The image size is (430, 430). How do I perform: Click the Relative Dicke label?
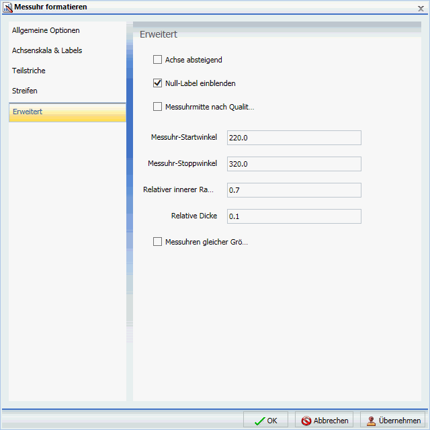(194, 216)
